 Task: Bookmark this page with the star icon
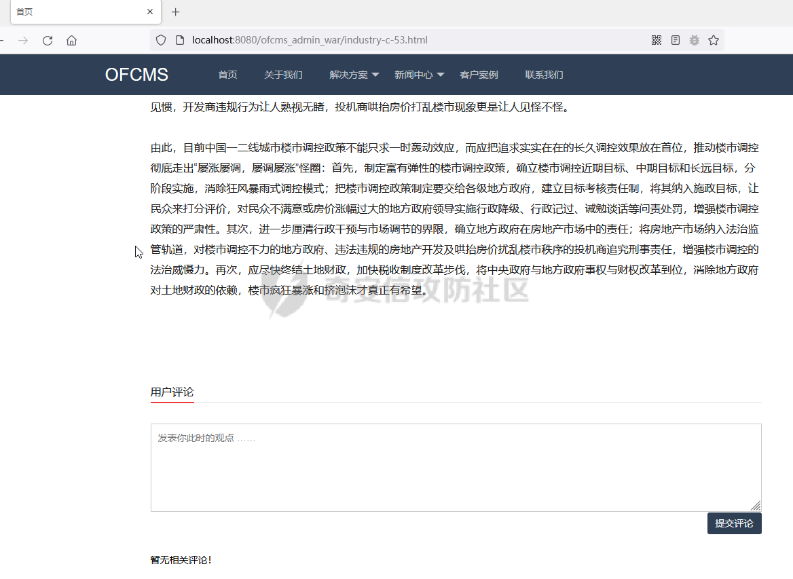tap(713, 40)
